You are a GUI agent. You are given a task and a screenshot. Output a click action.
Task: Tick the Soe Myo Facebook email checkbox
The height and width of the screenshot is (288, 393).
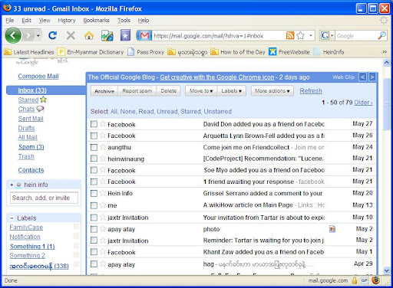[x=94, y=170]
